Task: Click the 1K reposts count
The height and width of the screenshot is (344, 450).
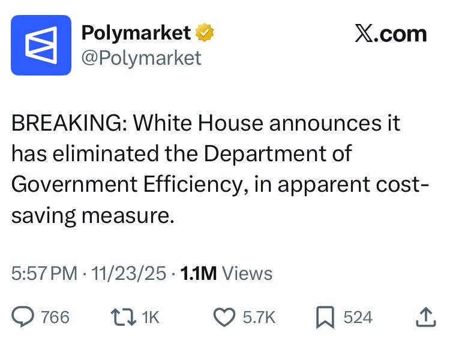Action: pos(151,317)
